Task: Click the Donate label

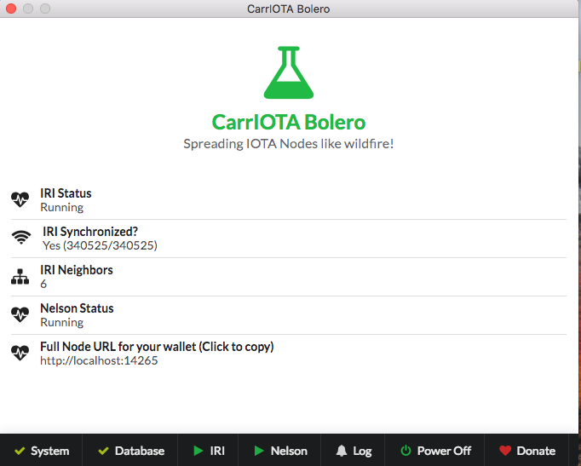Action: (536, 451)
